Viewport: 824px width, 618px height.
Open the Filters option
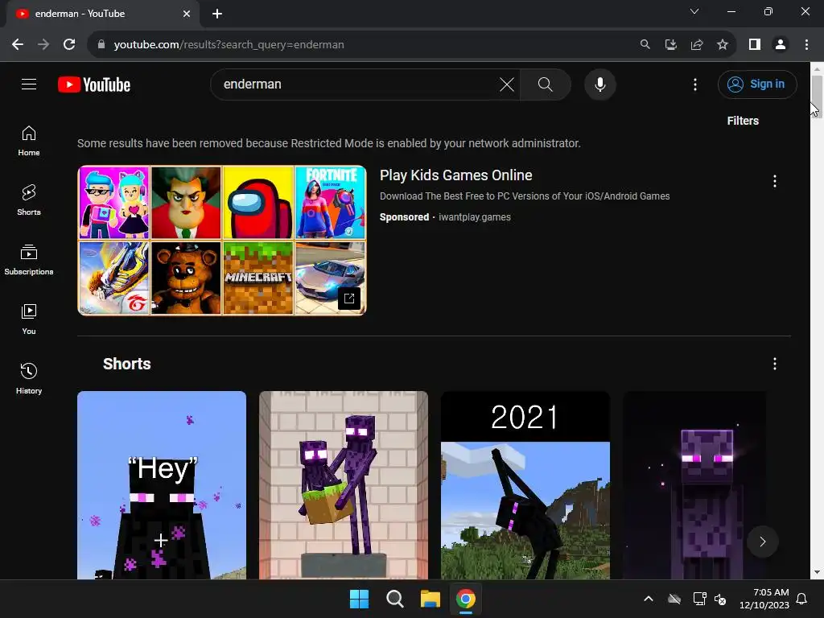pos(743,121)
